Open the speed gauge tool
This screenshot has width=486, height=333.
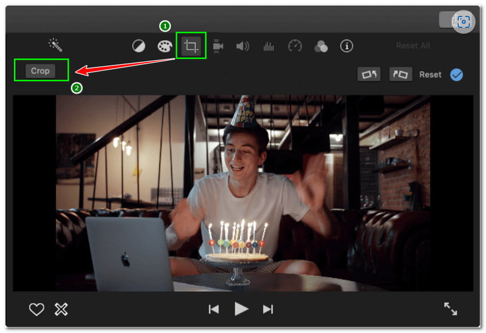point(295,46)
